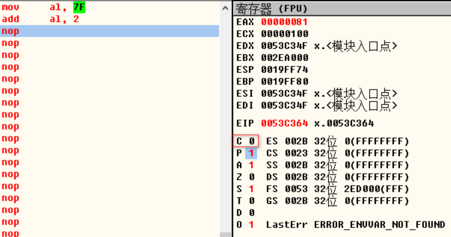Screen dimensions: 451x237
Task: Toggle the Z zero flag value
Action: [x=252, y=177]
